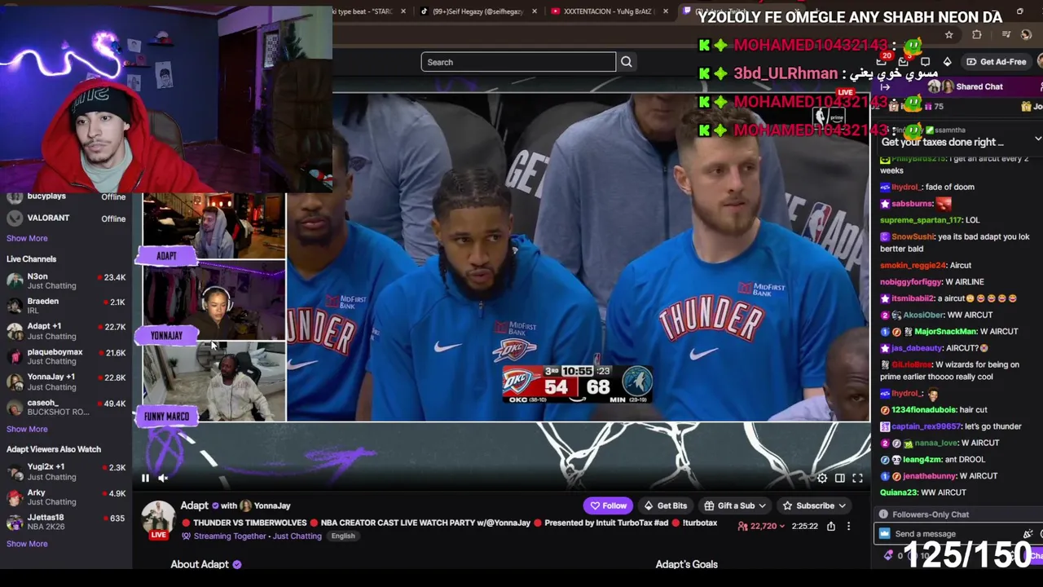Open 'Yugi2x +1' in recommended channels

(x=66, y=471)
